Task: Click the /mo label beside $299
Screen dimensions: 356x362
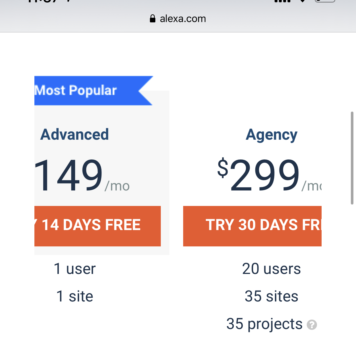Action: [312, 186]
